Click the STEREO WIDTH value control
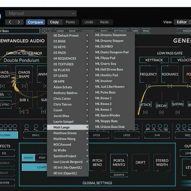 coord(162,162)
